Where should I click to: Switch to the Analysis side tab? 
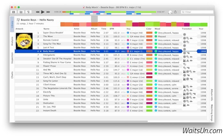12,41
